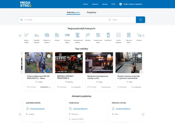Click Vložit inzerát / poptávku link
Viewport: 175px width, 123px height.
click(133, 4)
